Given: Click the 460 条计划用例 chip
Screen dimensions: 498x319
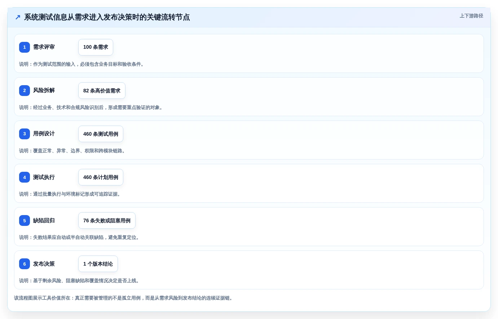Looking at the screenshot, I should pos(101,177).
